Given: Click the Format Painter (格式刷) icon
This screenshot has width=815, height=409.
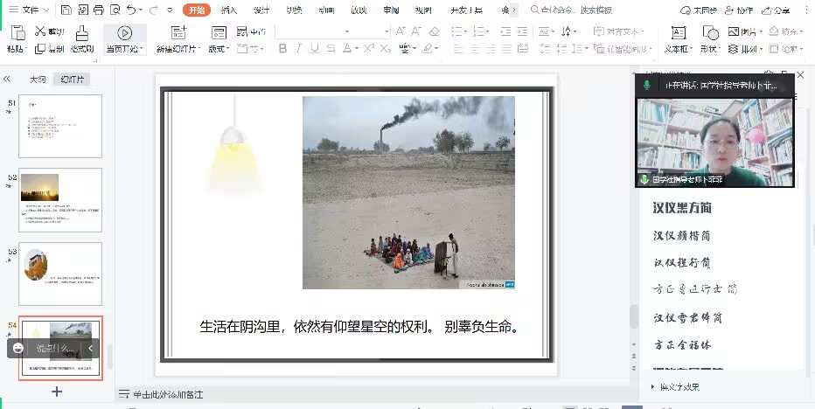Looking at the screenshot, I should point(82,33).
